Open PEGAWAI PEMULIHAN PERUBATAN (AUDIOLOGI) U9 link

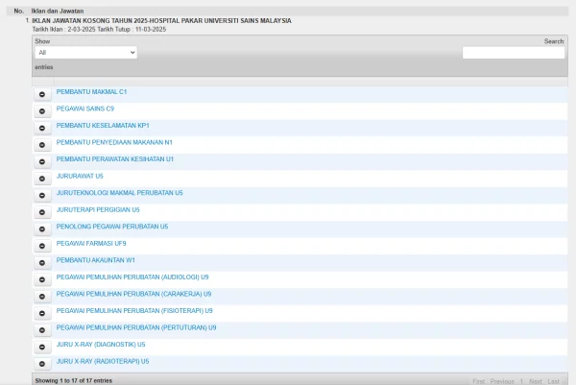point(132,277)
